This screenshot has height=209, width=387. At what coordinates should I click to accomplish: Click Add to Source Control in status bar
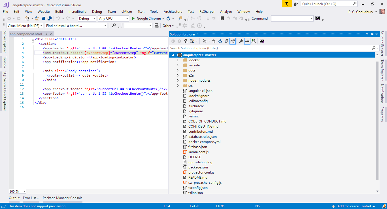(x=354, y=206)
